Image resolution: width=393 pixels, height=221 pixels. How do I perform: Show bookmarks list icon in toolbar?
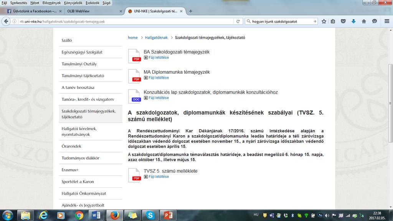pyautogui.click(x=333, y=21)
